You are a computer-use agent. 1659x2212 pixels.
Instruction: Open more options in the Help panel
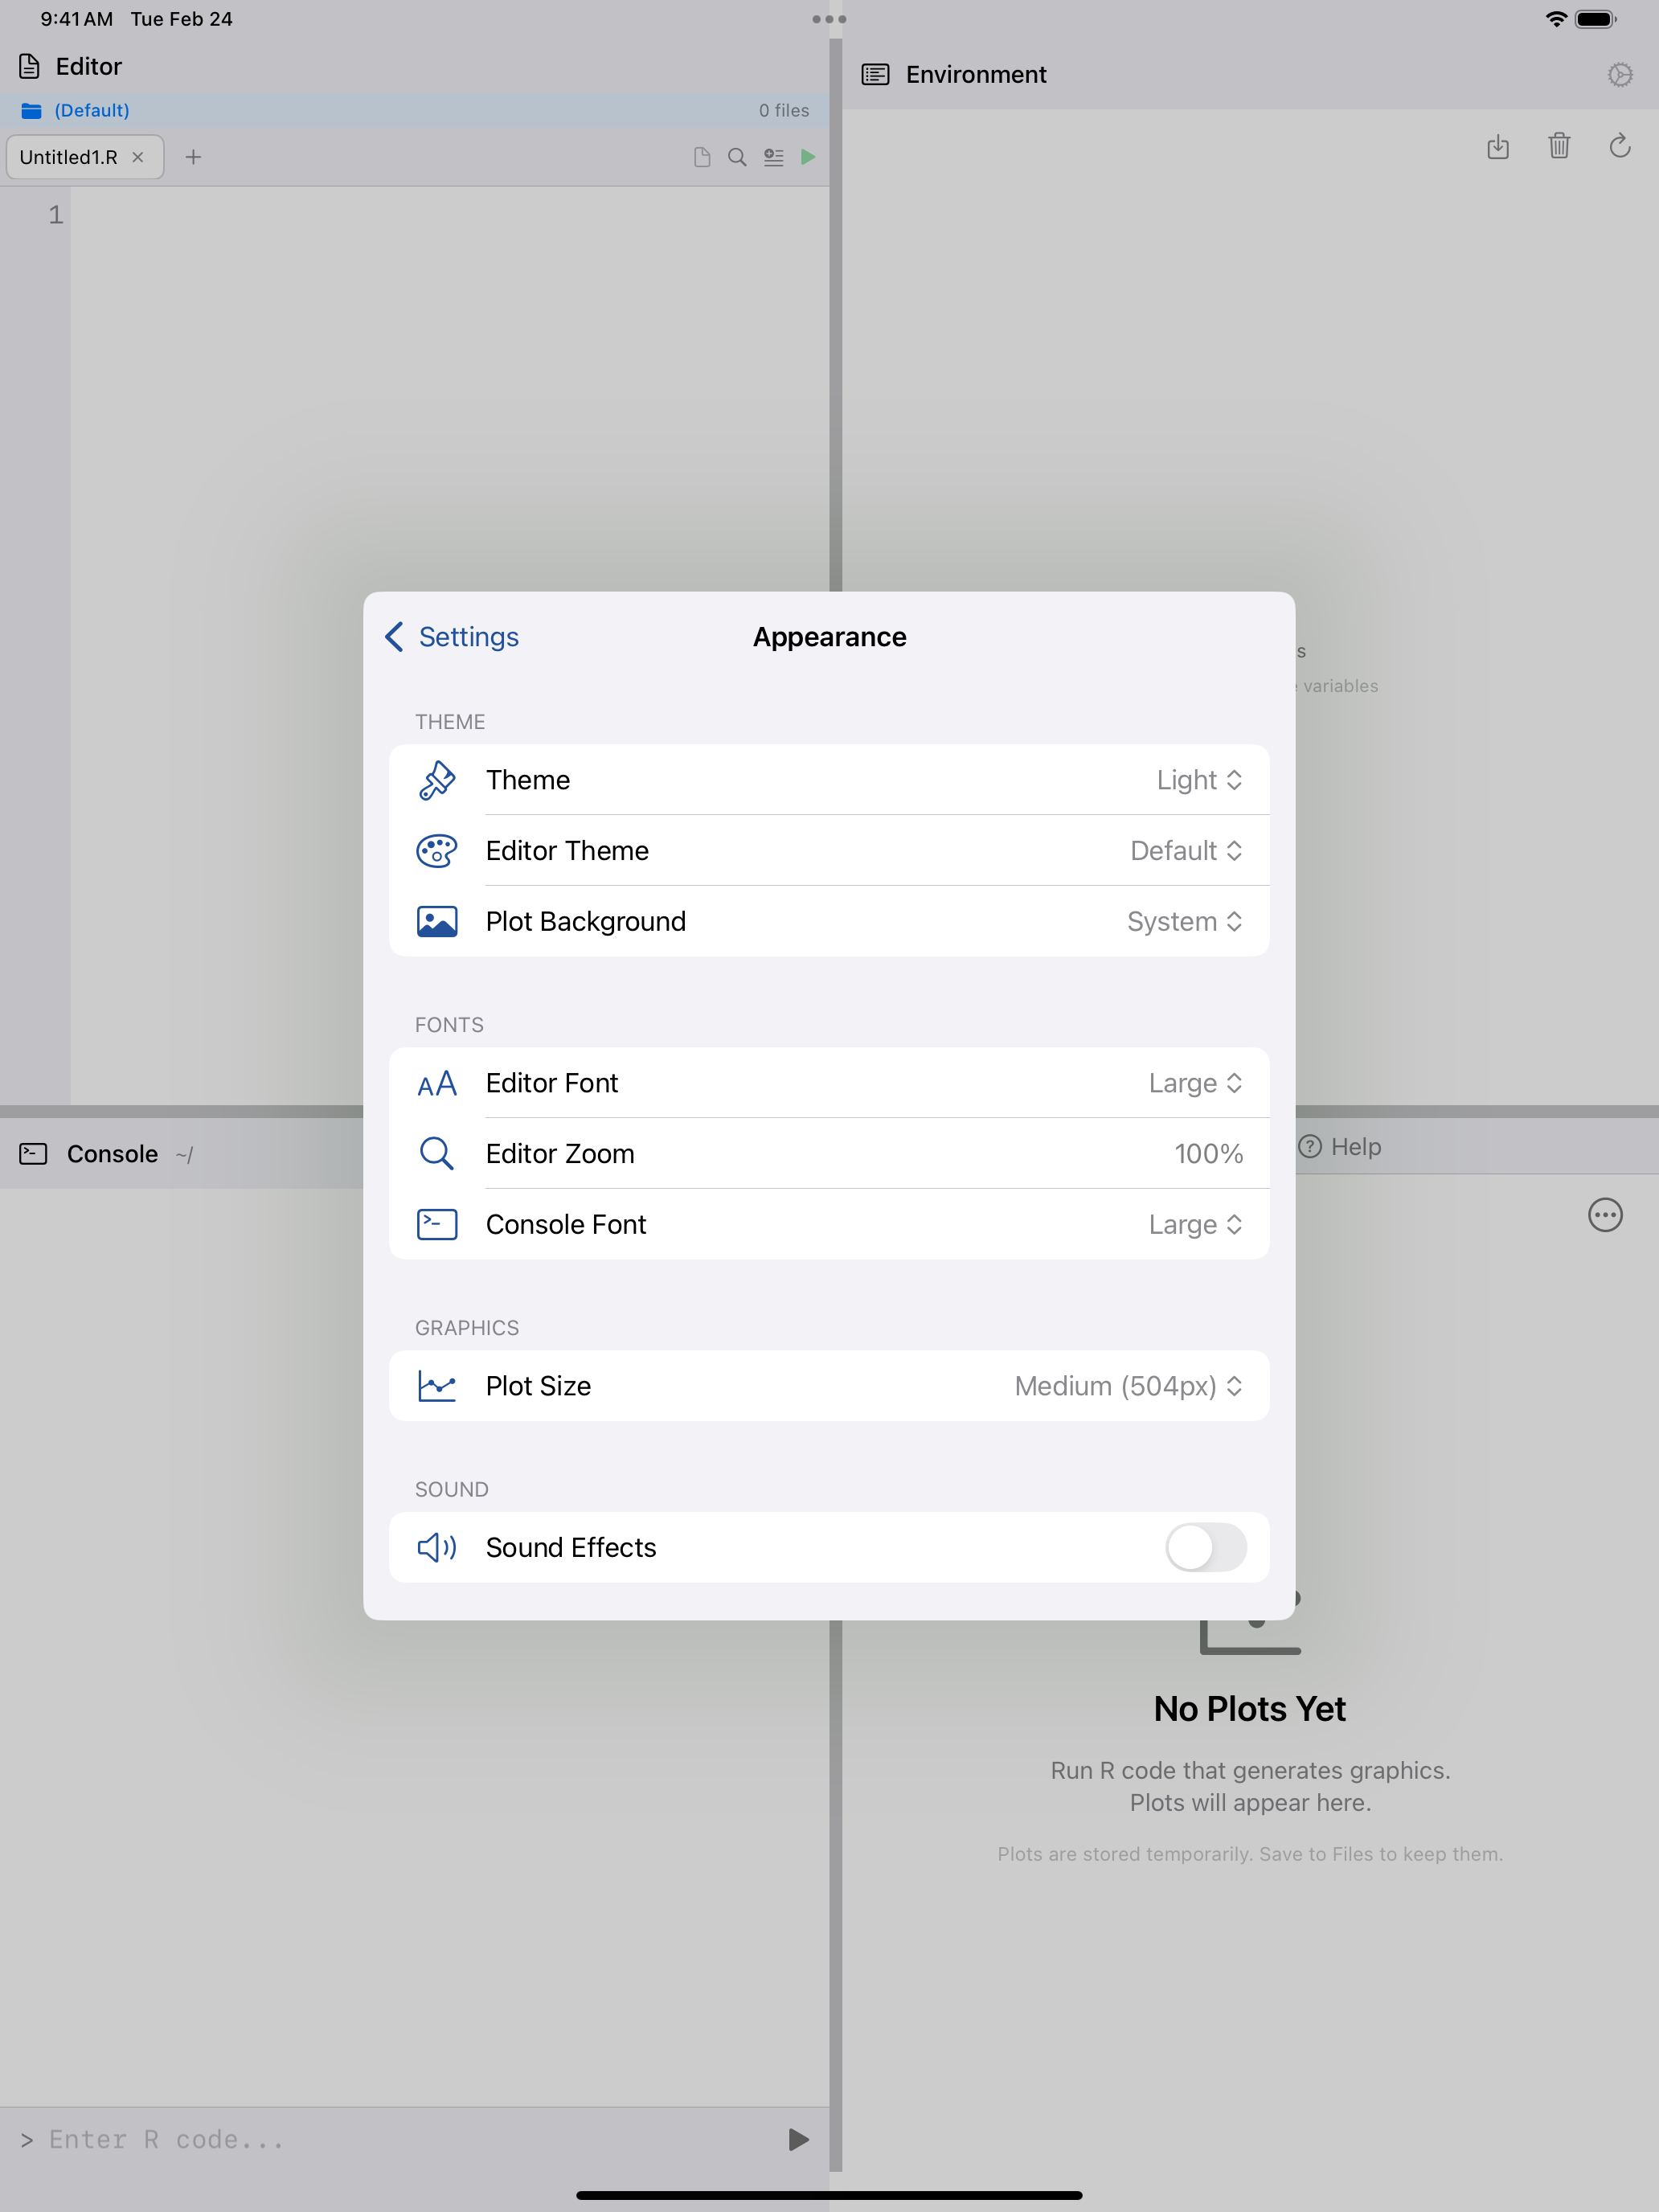tap(1605, 1215)
